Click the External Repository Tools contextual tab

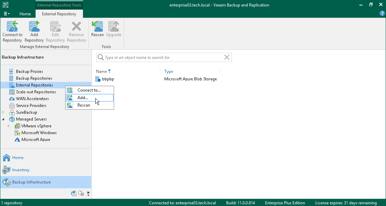coord(59,5)
